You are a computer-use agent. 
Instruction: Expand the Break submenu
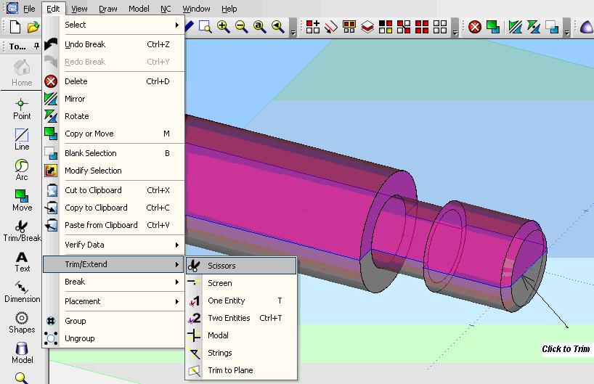tap(120, 282)
